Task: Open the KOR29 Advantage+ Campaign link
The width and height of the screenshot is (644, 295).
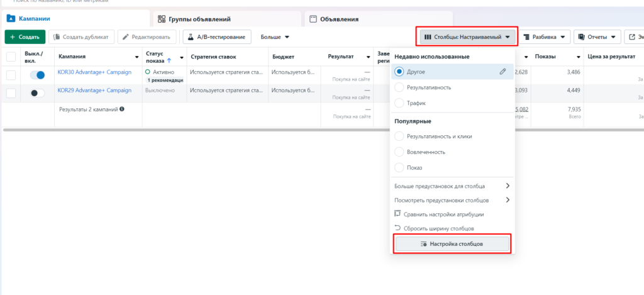Action: (x=94, y=90)
